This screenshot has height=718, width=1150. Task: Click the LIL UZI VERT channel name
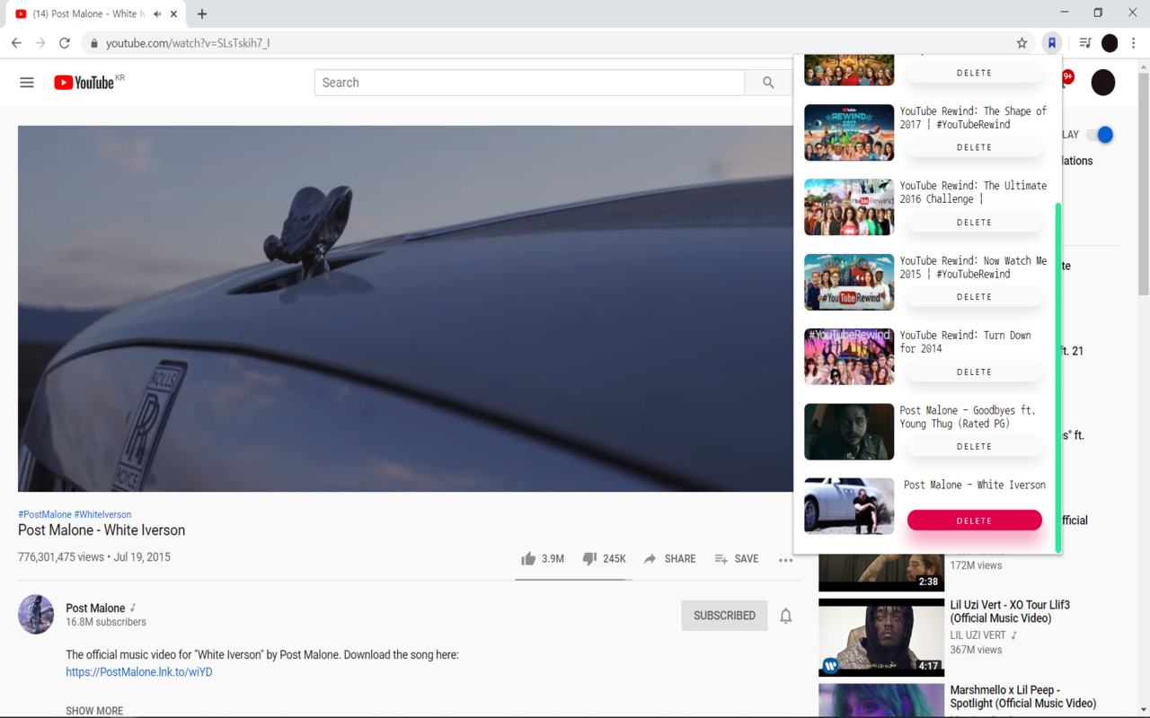[978, 635]
